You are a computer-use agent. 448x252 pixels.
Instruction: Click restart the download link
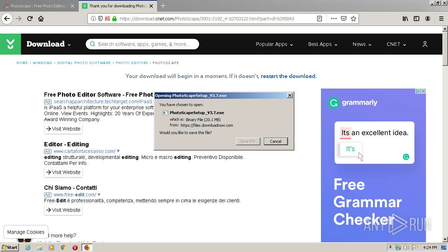[288, 76]
